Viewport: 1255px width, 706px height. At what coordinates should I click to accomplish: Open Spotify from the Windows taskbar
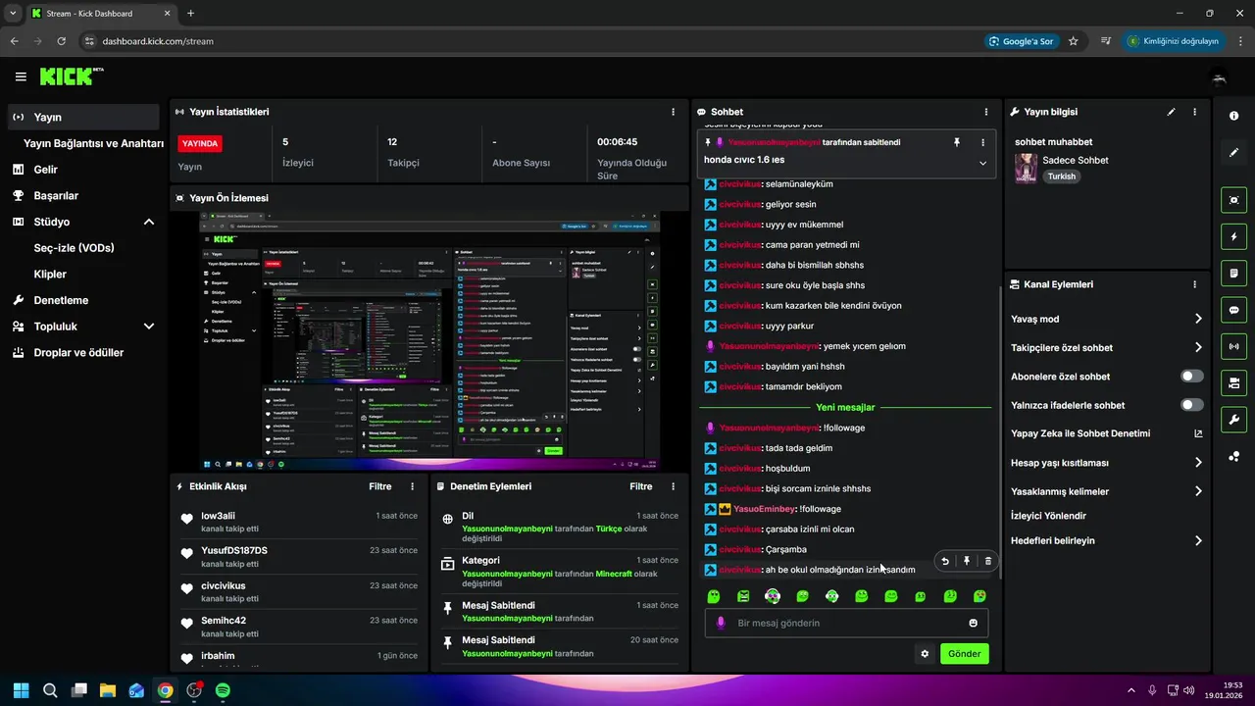tap(223, 690)
